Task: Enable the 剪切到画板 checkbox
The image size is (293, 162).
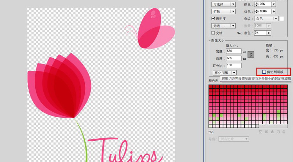Action: click(x=264, y=72)
